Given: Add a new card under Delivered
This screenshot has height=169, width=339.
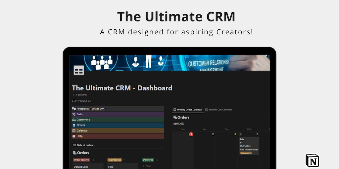Looking at the screenshot, I should [147, 166].
